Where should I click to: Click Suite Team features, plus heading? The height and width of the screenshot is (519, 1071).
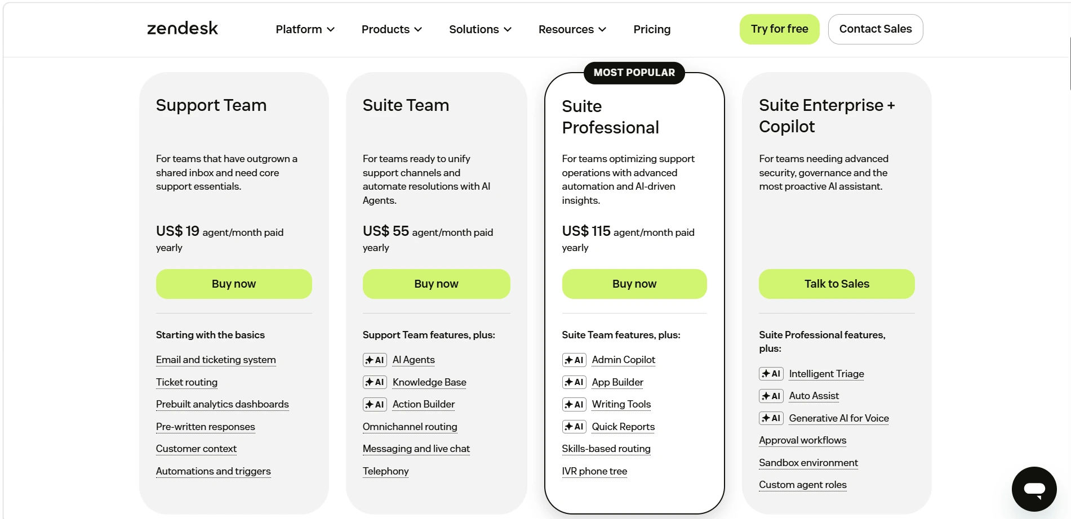621,335
